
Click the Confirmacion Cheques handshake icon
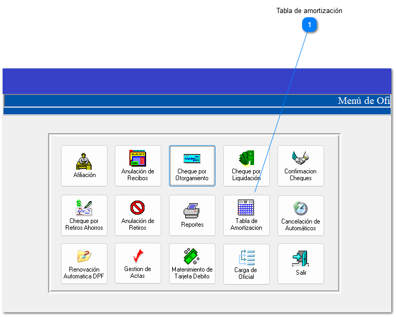pyautogui.click(x=301, y=166)
